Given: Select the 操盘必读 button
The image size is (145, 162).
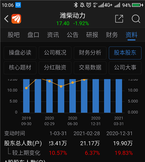Looking at the screenshot, I should pyautogui.click(x=20, y=53).
